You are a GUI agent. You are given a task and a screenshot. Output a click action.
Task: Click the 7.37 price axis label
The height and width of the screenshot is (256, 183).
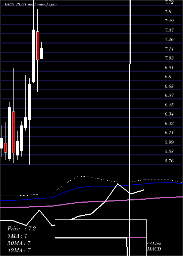[x=169, y=30]
